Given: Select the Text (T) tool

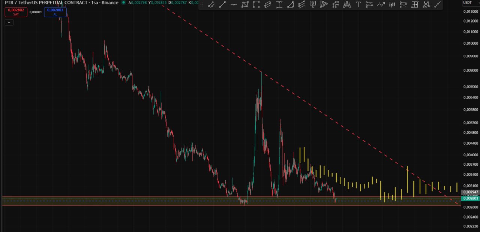Looking at the screenshot, I should tap(358, 4).
